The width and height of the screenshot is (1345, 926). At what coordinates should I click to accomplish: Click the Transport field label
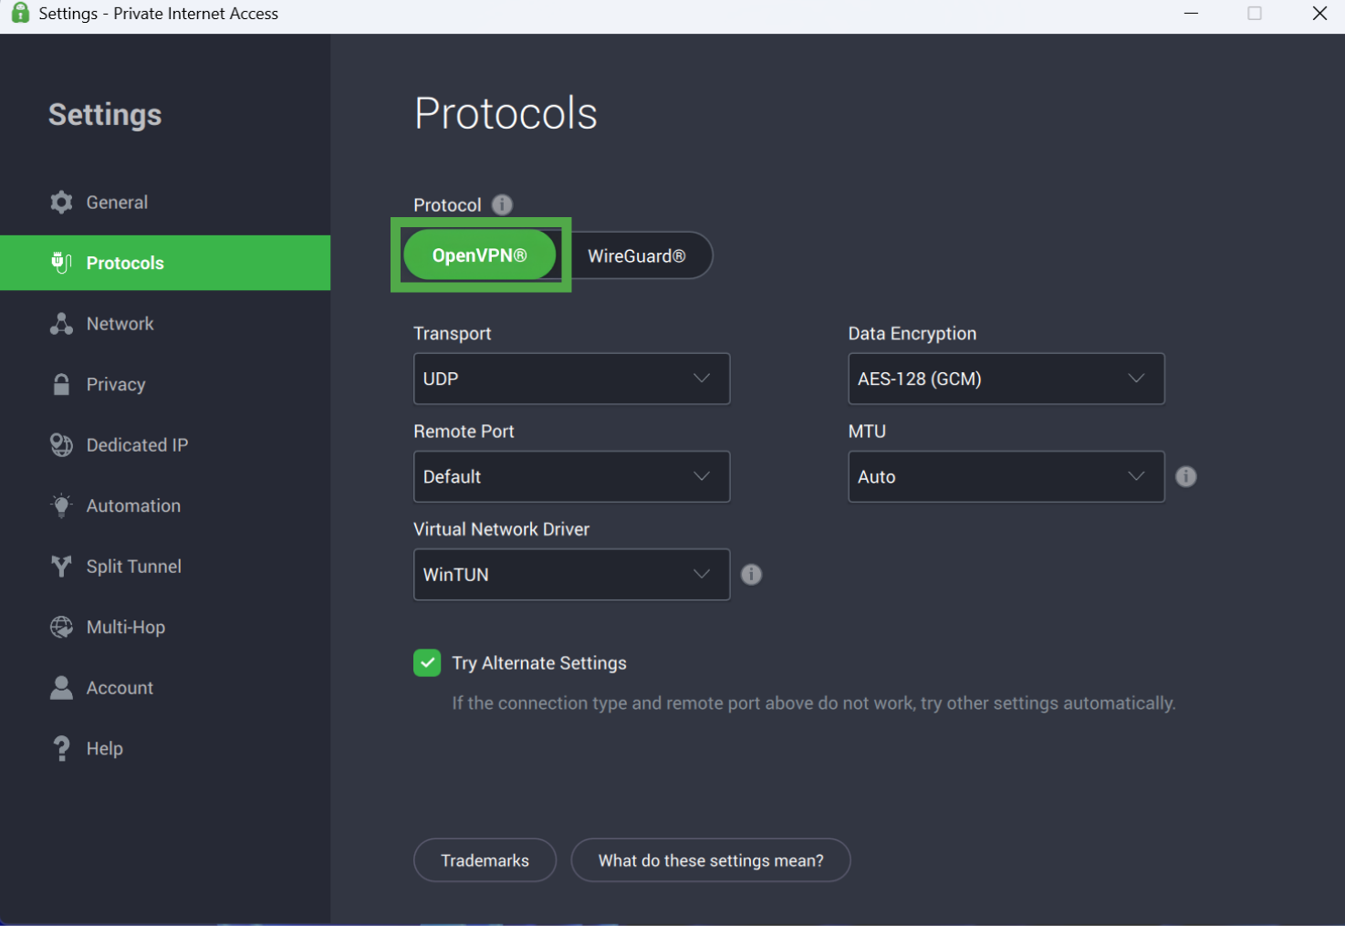pos(453,333)
